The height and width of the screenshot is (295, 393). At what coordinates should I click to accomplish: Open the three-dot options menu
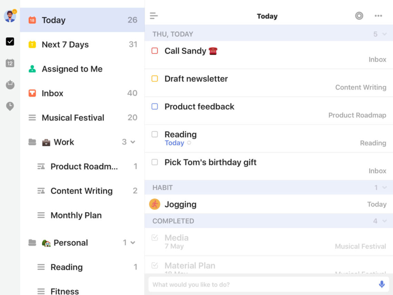[x=378, y=16]
